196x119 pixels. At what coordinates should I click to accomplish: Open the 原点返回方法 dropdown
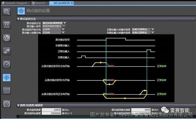click(65, 23)
